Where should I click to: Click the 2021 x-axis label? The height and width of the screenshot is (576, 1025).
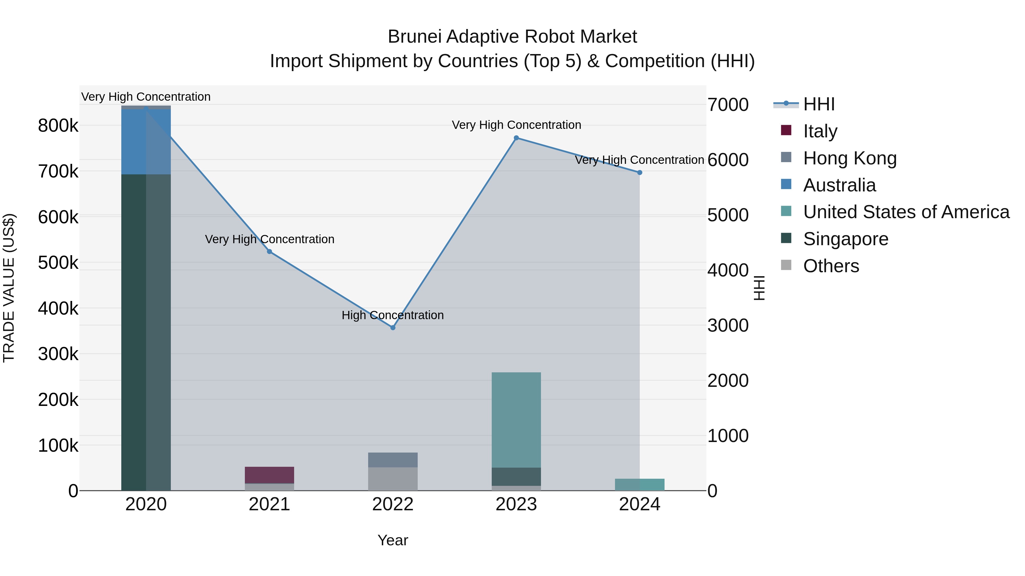269,504
